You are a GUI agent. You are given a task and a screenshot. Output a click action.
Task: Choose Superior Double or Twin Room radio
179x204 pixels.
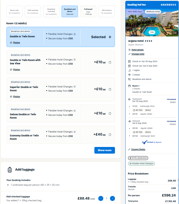pyautogui.click(x=110, y=89)
